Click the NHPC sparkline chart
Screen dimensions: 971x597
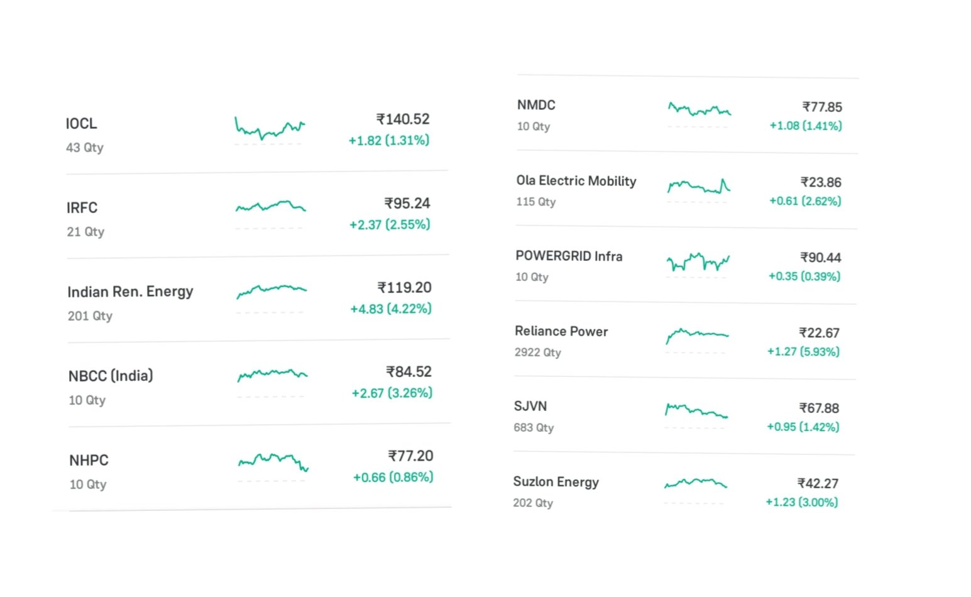click(x=273, y=461)
